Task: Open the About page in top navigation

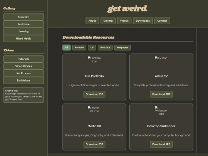Action: 92,21
